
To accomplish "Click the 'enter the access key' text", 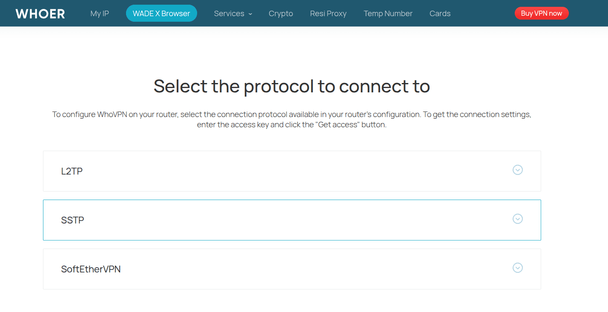I will 233,125.
